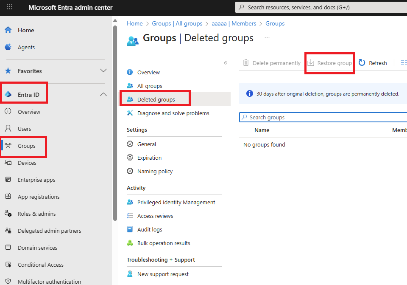Click the Multifactor authentication shield icon
407x285 pixels.
[x=8, y=281]
